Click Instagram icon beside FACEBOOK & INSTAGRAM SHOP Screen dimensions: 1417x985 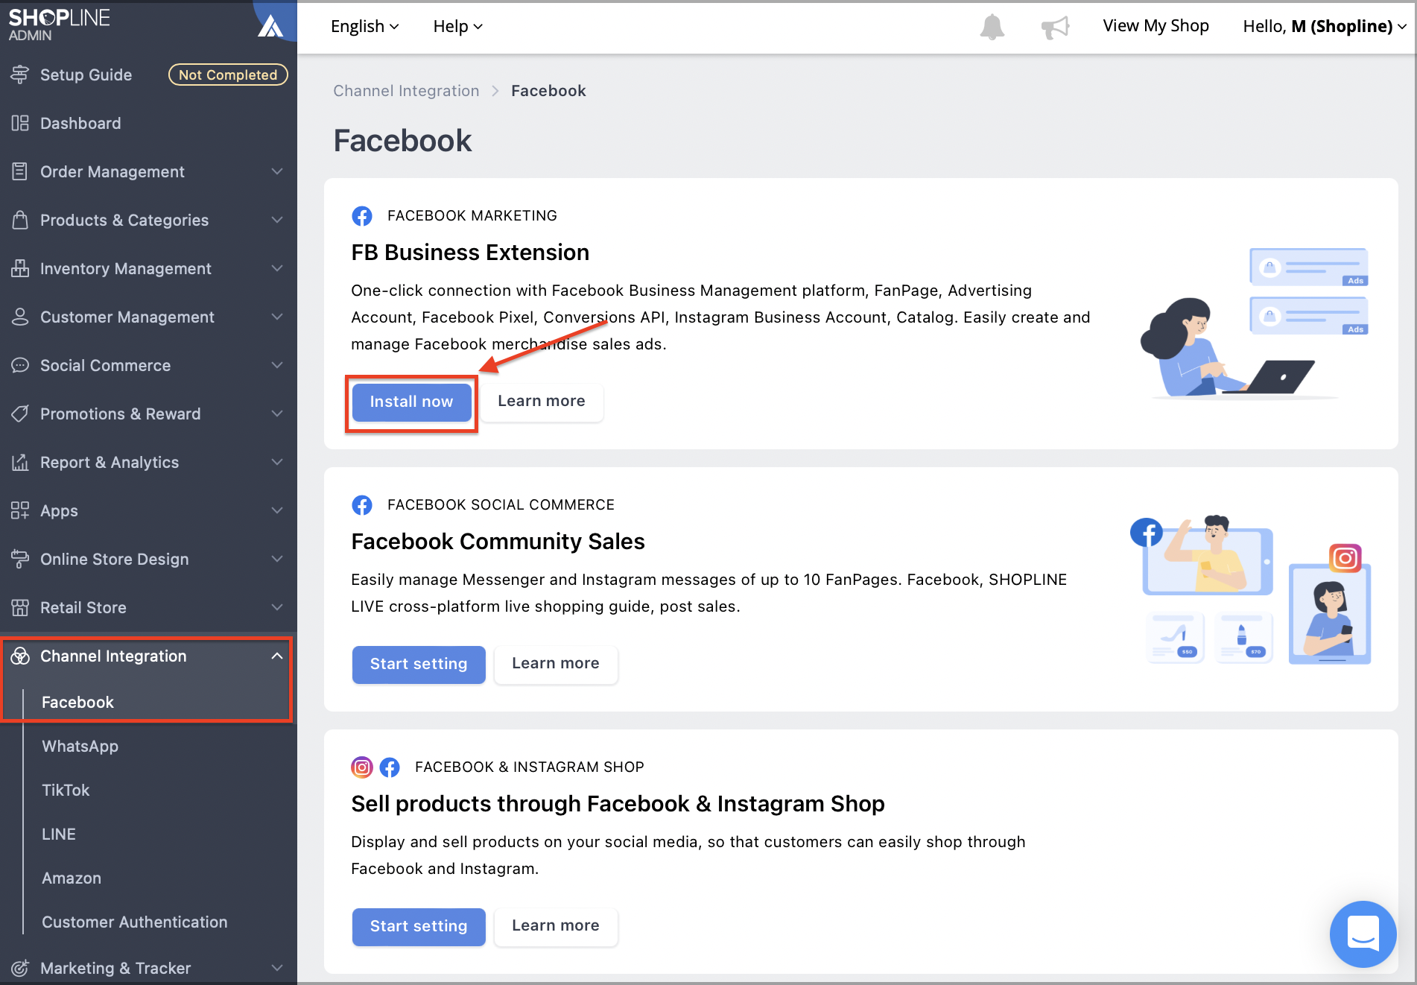pyautogui.click(x=362, y=767)
